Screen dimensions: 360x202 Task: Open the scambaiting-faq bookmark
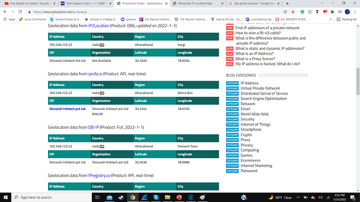click(259, 19)
